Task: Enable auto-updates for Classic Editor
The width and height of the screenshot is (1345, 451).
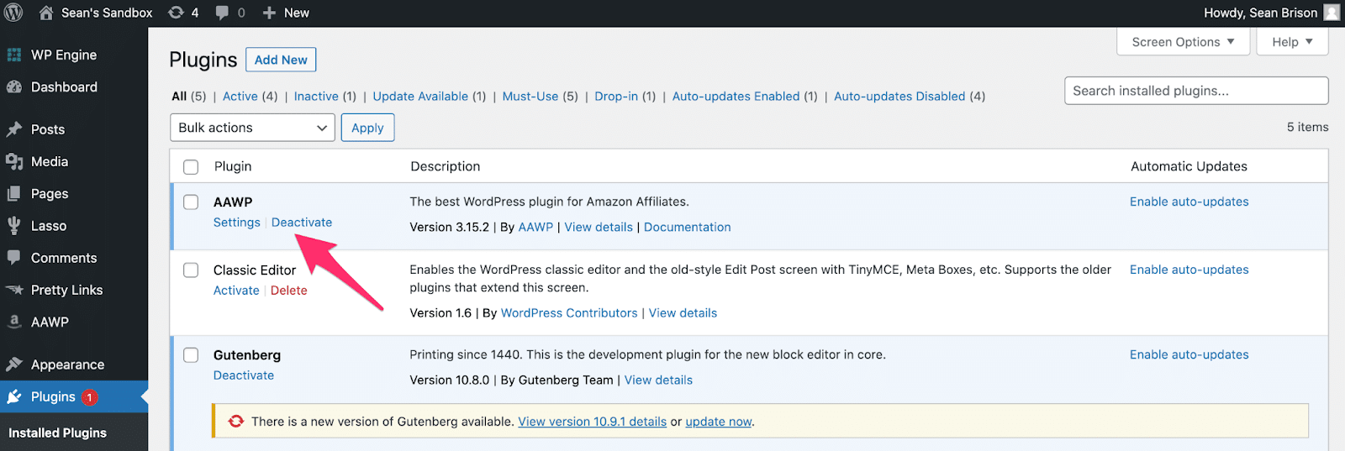Action: 1189,270
